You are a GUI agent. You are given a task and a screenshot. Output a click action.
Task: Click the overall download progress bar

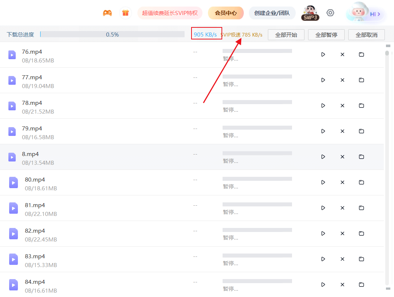click(112, 34)
